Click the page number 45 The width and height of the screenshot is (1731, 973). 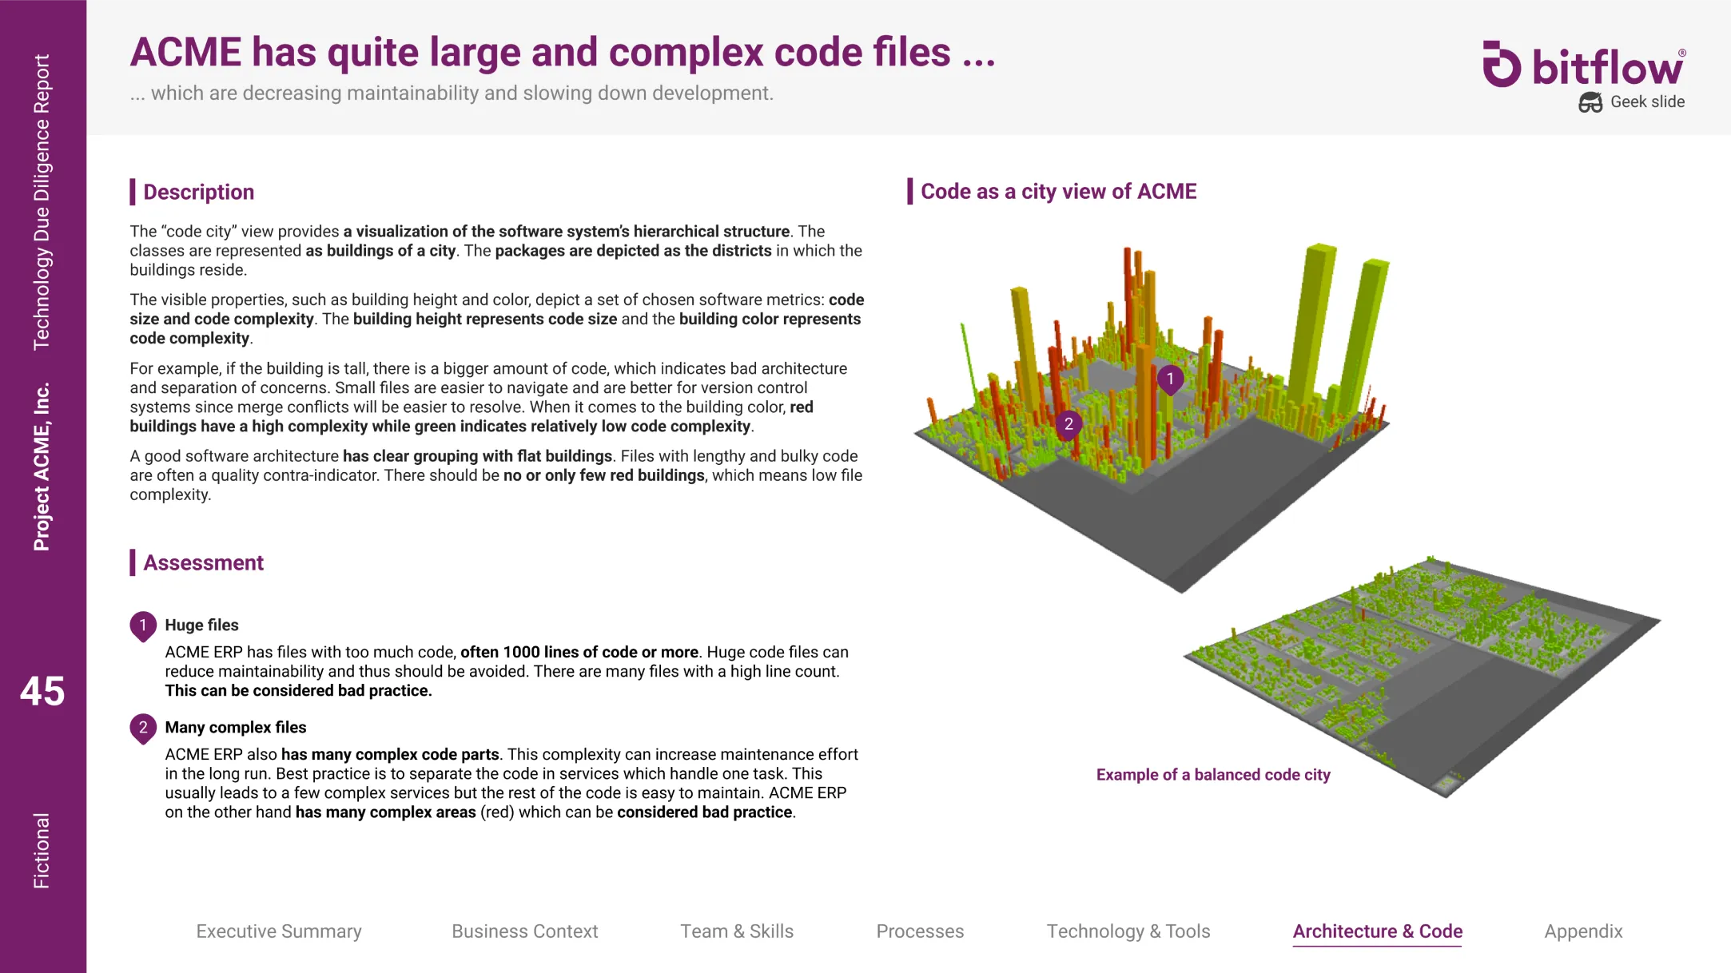tap(42, 692)
